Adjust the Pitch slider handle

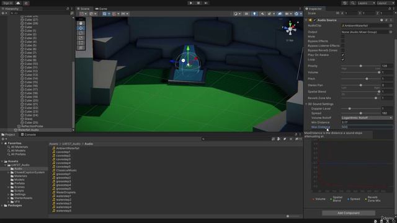367,79
